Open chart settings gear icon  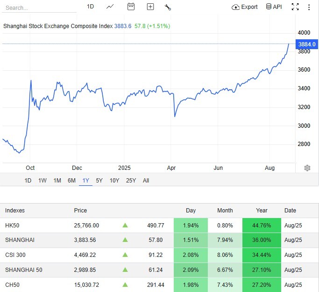pos(307,168)
